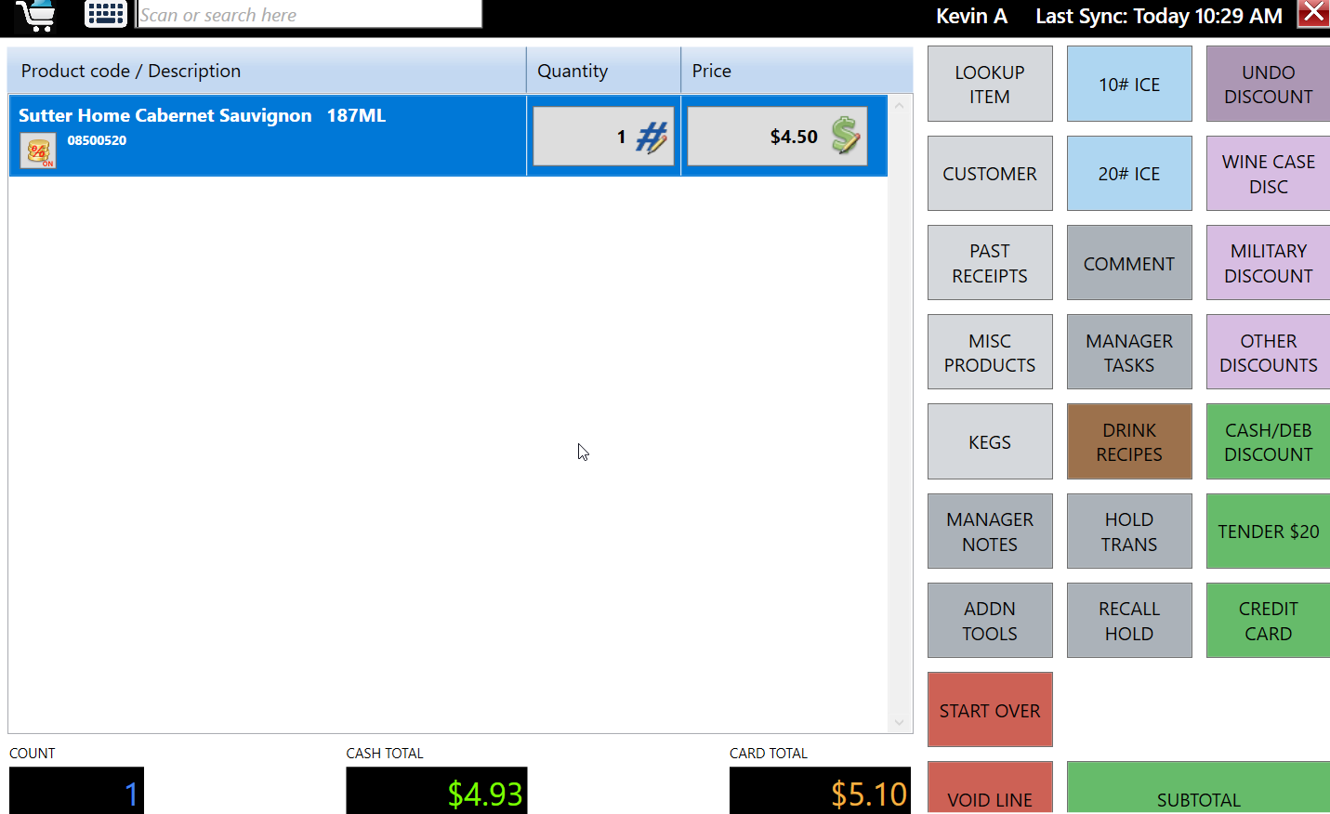Click the Last Sync status text
Image resolution: width=1330 pixels, height=814 pixels.
1159,16
